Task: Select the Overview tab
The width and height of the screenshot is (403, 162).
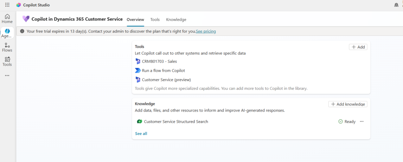Action: pos(135,20)
